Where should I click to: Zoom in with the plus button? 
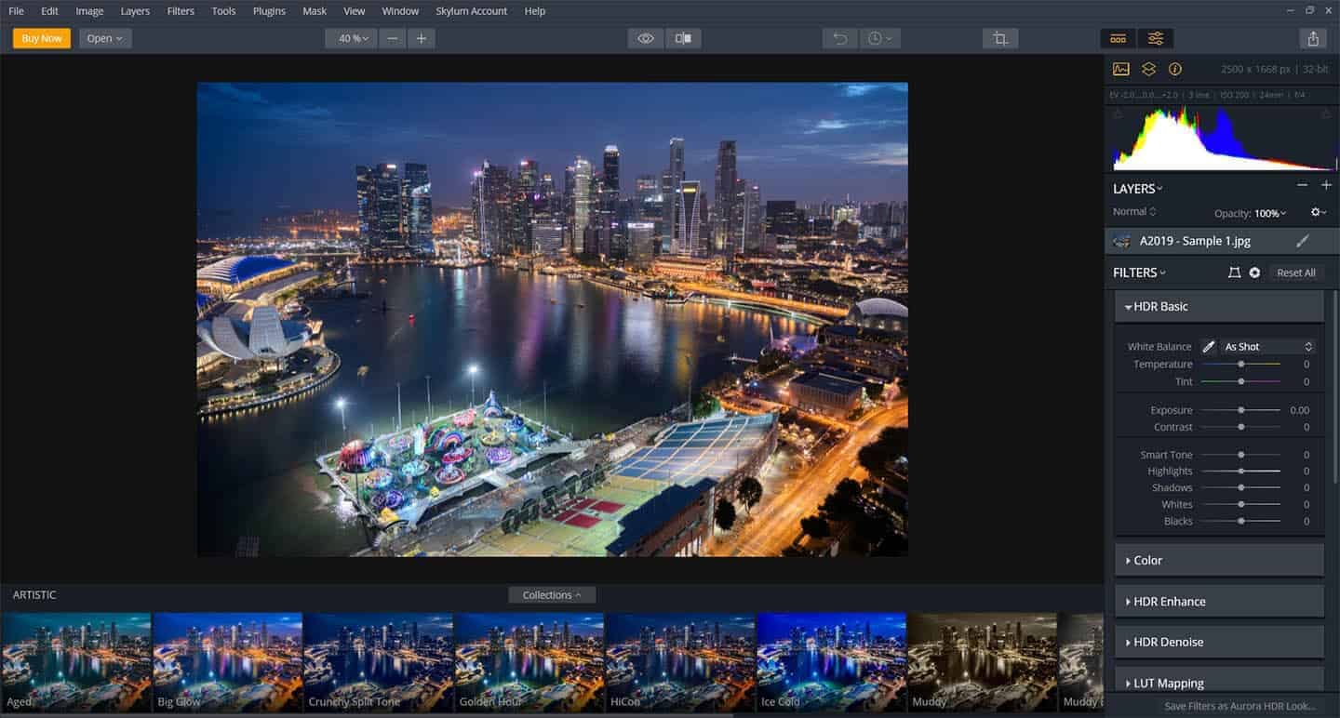[x=422, y=38]
